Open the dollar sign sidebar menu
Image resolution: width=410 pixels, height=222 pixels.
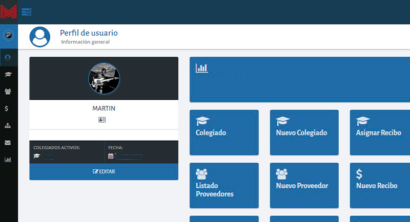(6, 108)
